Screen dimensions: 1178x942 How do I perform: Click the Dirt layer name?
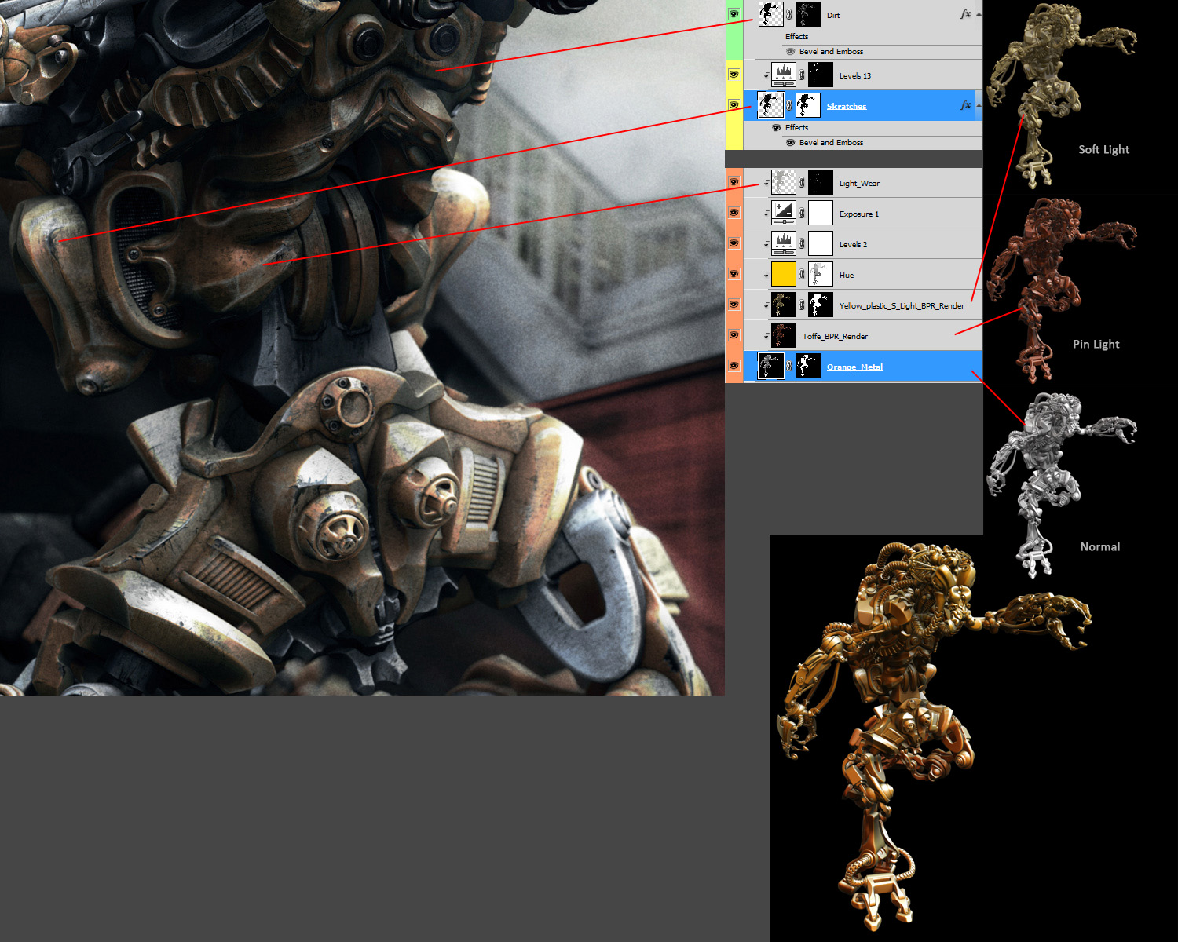(833, 15)
